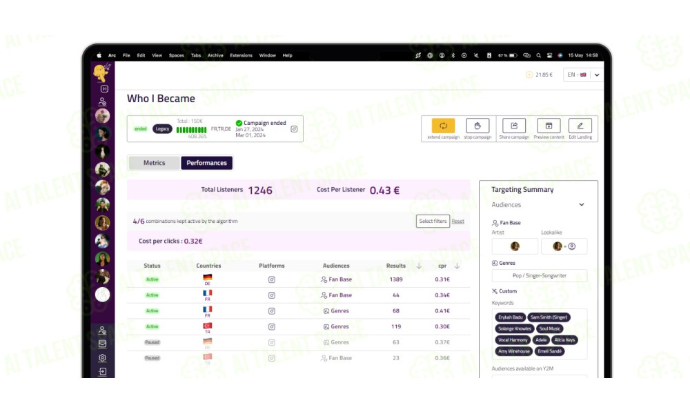Click the Results value 1389
The height and width of the screenshot is (414, 690).
click(x=396, y=279)
